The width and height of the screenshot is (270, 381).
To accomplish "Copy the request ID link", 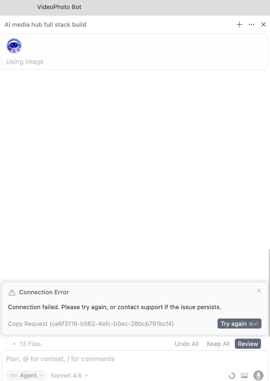I will pos(91,324).
